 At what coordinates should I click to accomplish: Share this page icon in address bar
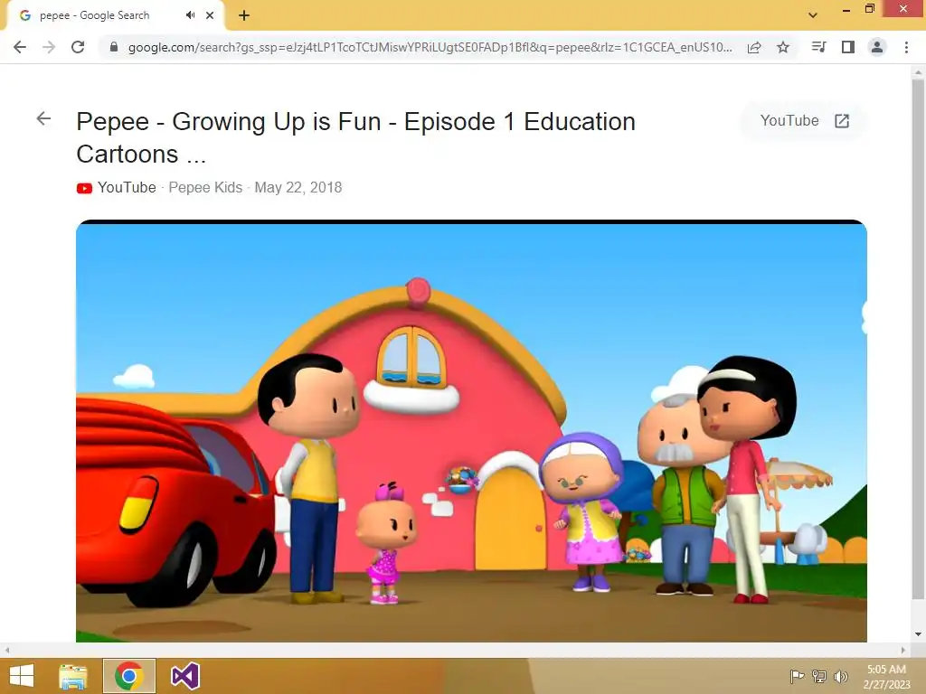pyautogui.click(x=754, y=47)
